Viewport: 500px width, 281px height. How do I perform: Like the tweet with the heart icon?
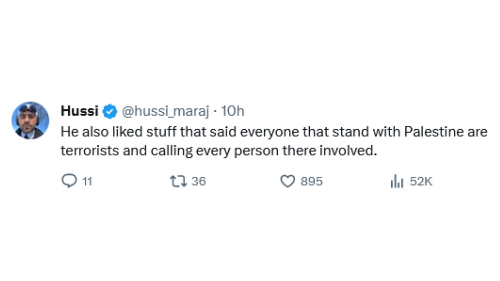click(287, 181)
